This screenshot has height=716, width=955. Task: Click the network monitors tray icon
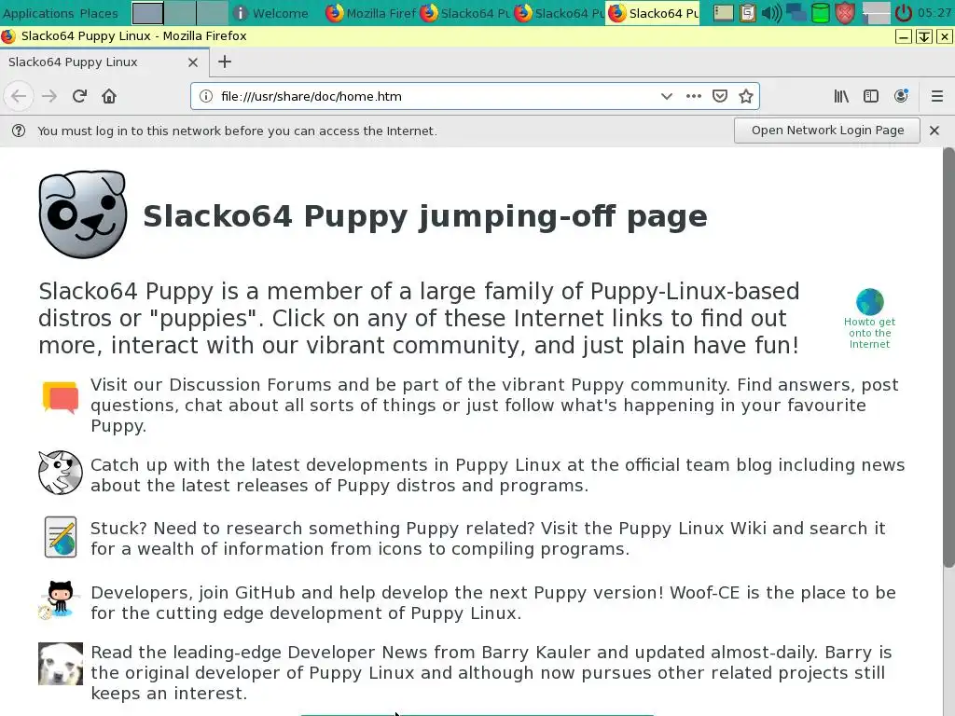pyautogui.click(x=796, y=13)
